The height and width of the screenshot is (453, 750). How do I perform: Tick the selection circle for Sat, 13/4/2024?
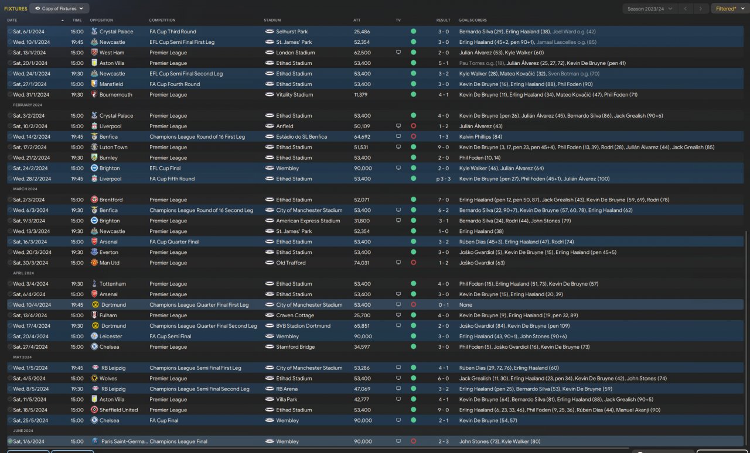pyautogui.click(x=10, y=315)
